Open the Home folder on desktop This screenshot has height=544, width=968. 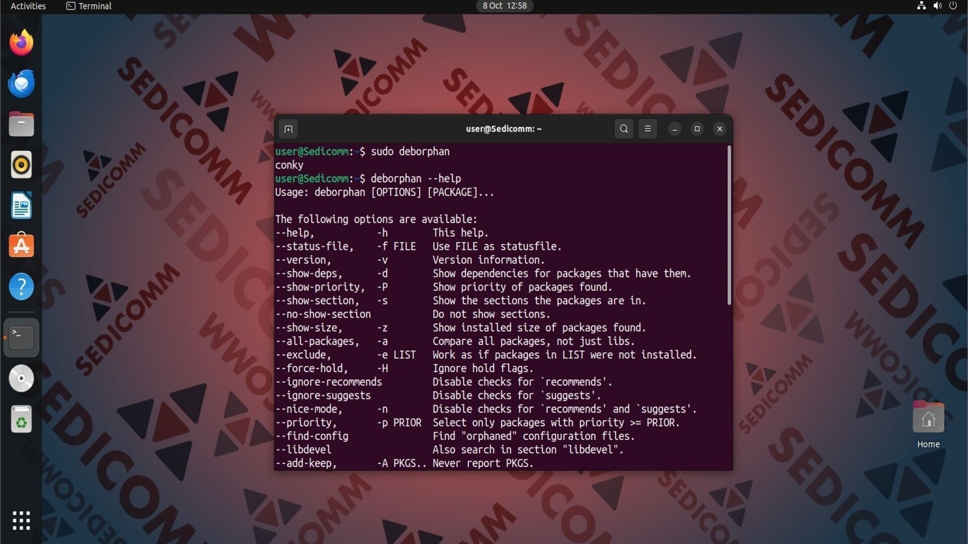click(x=928, y=425)
